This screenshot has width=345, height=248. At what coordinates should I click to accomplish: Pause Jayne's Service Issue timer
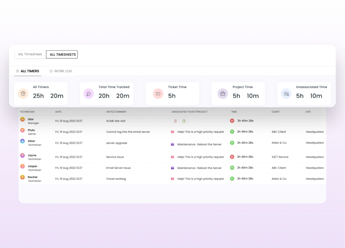coord(232,157)
